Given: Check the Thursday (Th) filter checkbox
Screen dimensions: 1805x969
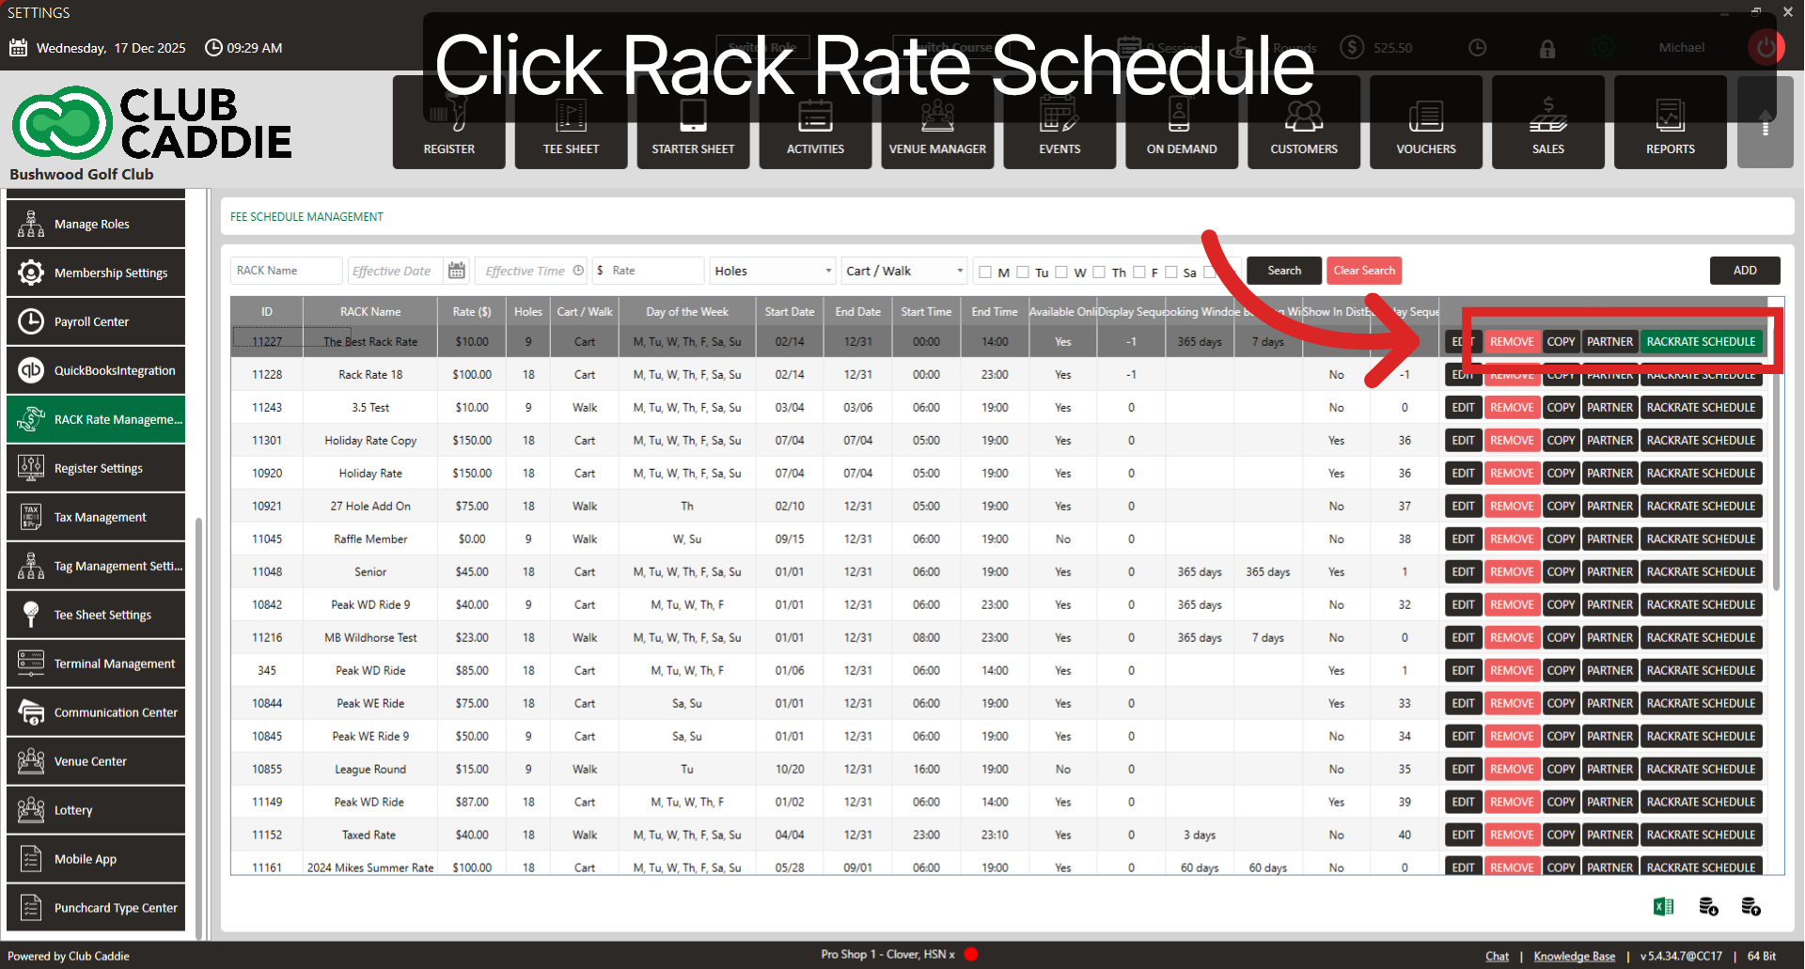Looking at the screenshot, I should (1098, 272).
